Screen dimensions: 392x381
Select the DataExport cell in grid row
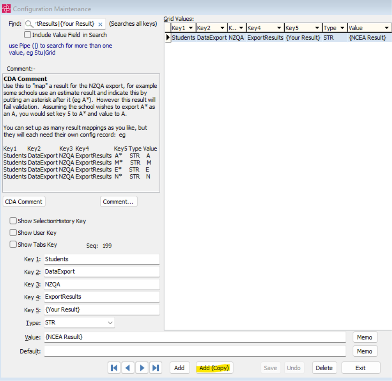[x=212, y=37]
